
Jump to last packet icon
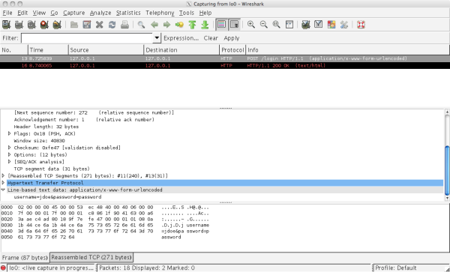pyautogui.click(x=205, y=25)
